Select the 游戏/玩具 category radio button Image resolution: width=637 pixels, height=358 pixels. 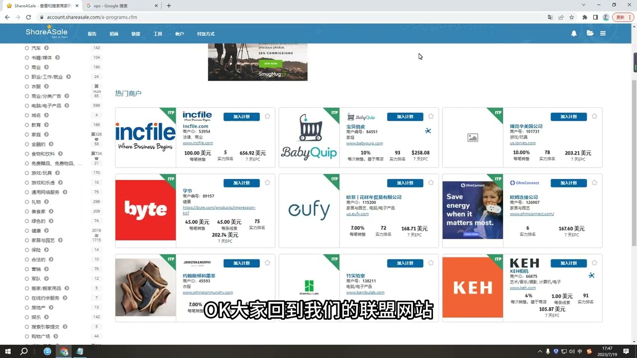pyautogui.click(x=27, y=173)
